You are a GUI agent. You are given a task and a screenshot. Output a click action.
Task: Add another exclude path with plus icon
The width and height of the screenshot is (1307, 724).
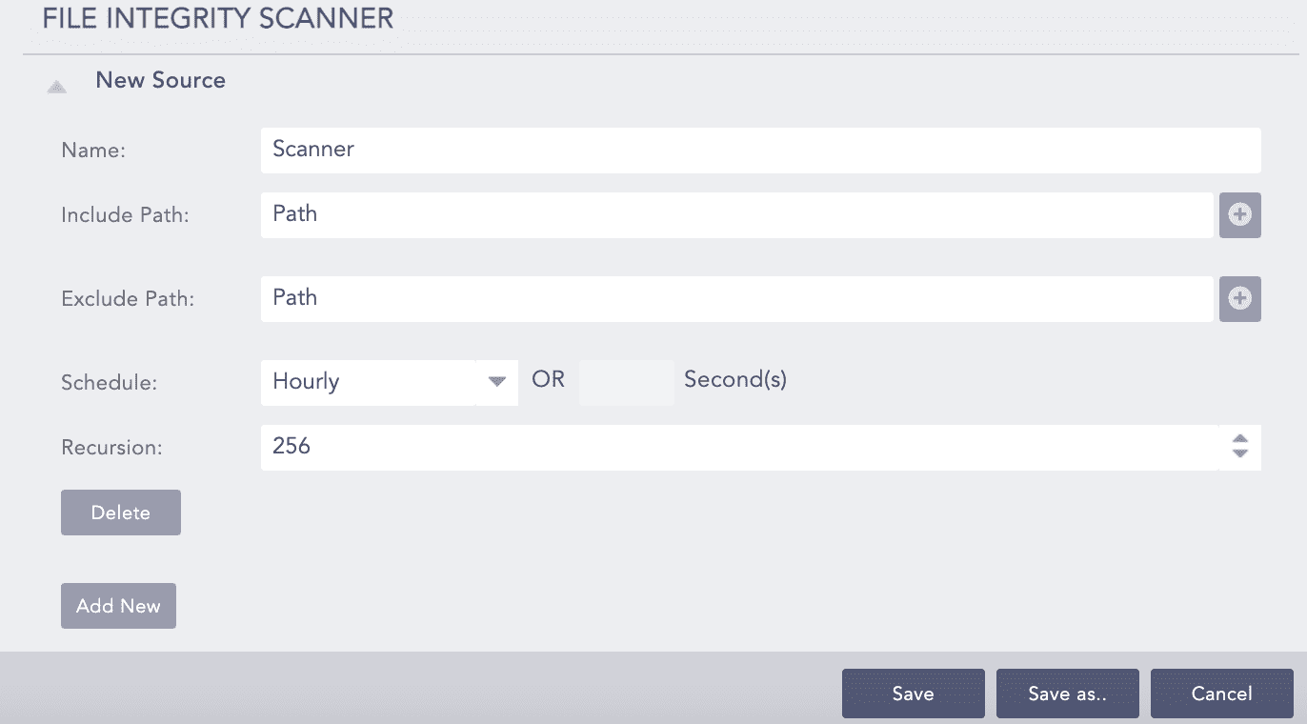(x=1239, y=299)
